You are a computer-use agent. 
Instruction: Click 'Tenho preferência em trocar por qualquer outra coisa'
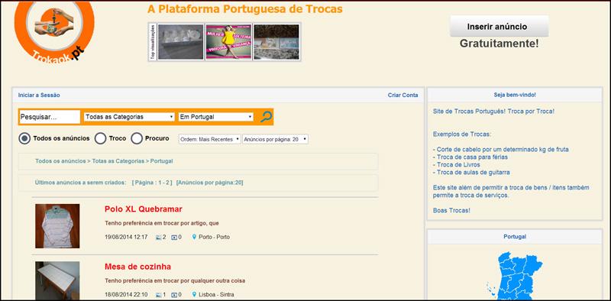[x=175, y=280]
